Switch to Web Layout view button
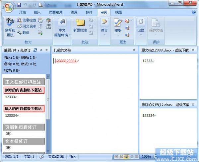Screen dimensions: 199x162 click(x=126, y=157)
